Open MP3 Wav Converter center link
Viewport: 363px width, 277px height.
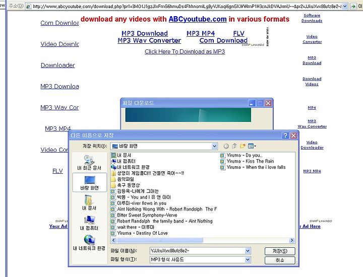pyautogui.click(x=149, y=40)
